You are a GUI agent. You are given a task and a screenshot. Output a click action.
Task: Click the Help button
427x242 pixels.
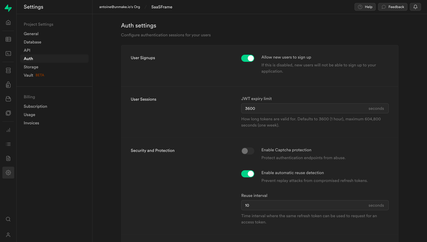pyautogui.click(x=365, y=7)
